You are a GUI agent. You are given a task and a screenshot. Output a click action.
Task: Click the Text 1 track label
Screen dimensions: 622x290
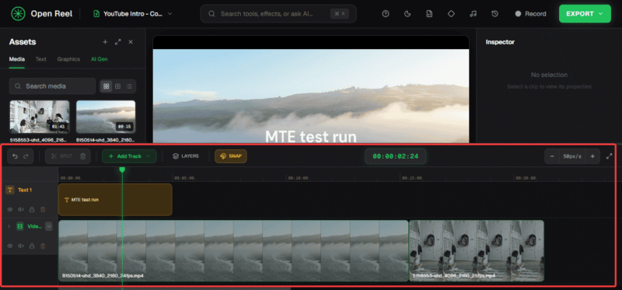pyautogui.click(x=25, y=190)
